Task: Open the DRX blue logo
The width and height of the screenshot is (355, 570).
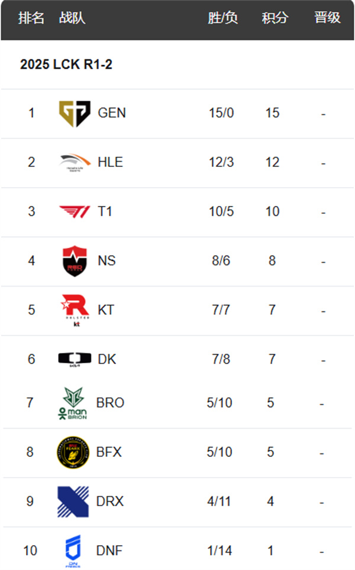Action: coord(73,502)
